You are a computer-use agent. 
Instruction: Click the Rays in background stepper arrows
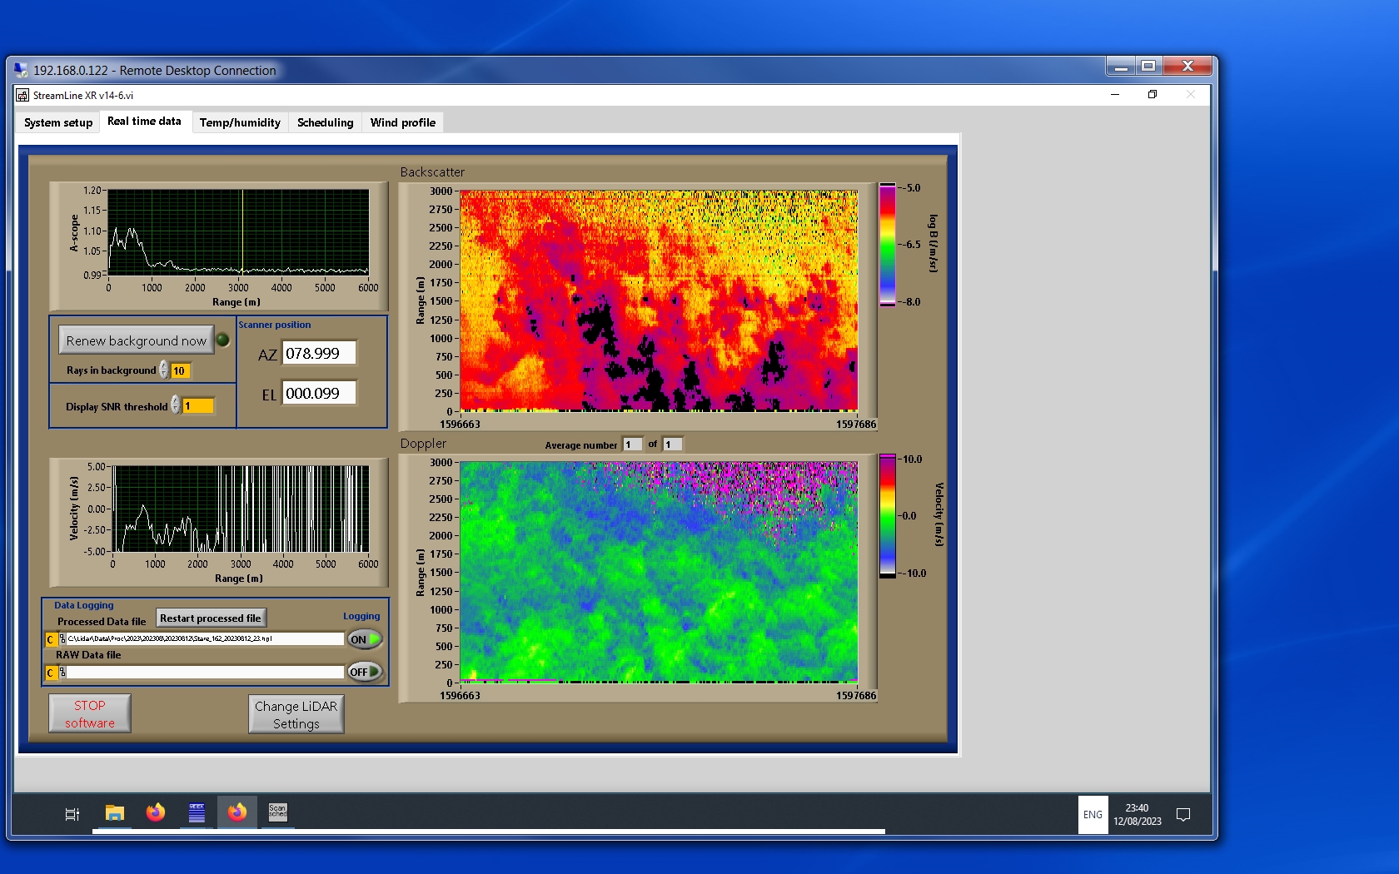click(x=164, y=370)
